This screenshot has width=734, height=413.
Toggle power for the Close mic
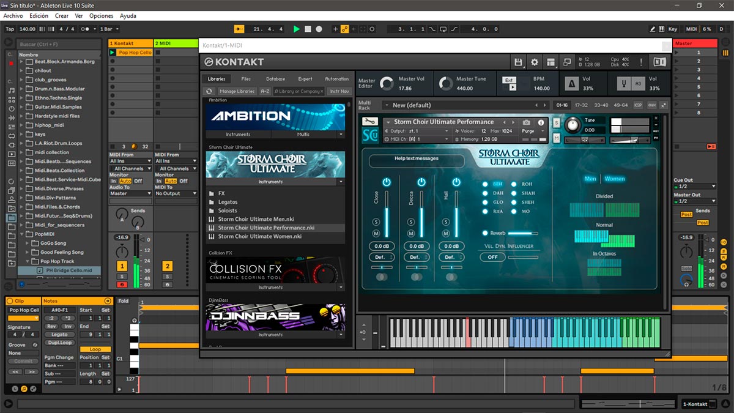coord(387,182)
